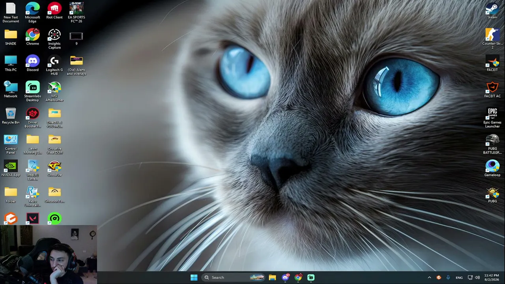Click the microphone icon in system tray
Screen dimensions: 505x284
pyautogui.click(x=448, y=277)
